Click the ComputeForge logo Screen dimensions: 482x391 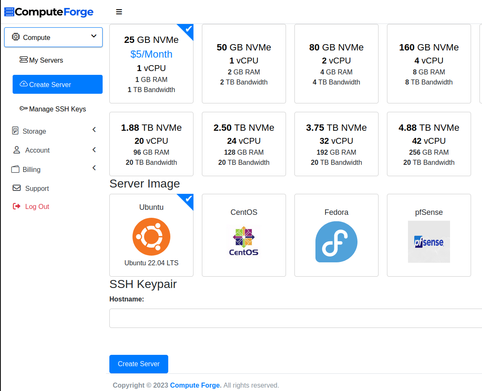(49, 12)
